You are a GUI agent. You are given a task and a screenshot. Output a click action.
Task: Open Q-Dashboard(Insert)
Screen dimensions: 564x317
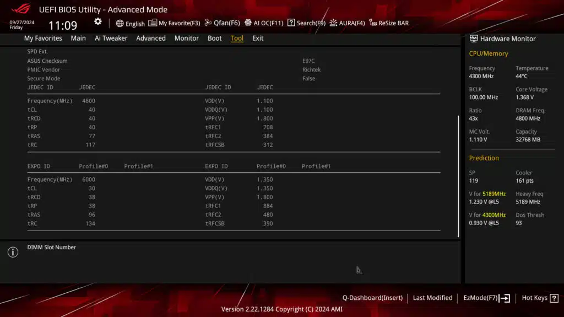point(372,298)
